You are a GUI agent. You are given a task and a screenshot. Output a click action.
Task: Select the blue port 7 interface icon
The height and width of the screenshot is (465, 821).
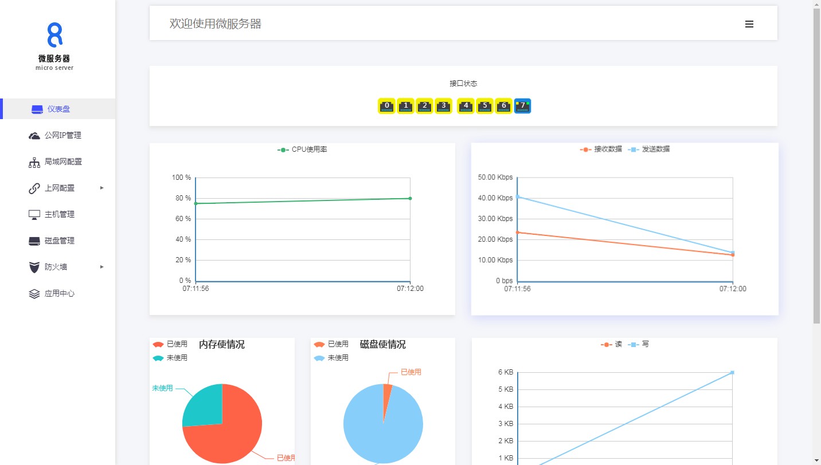[x=522, y=106]
